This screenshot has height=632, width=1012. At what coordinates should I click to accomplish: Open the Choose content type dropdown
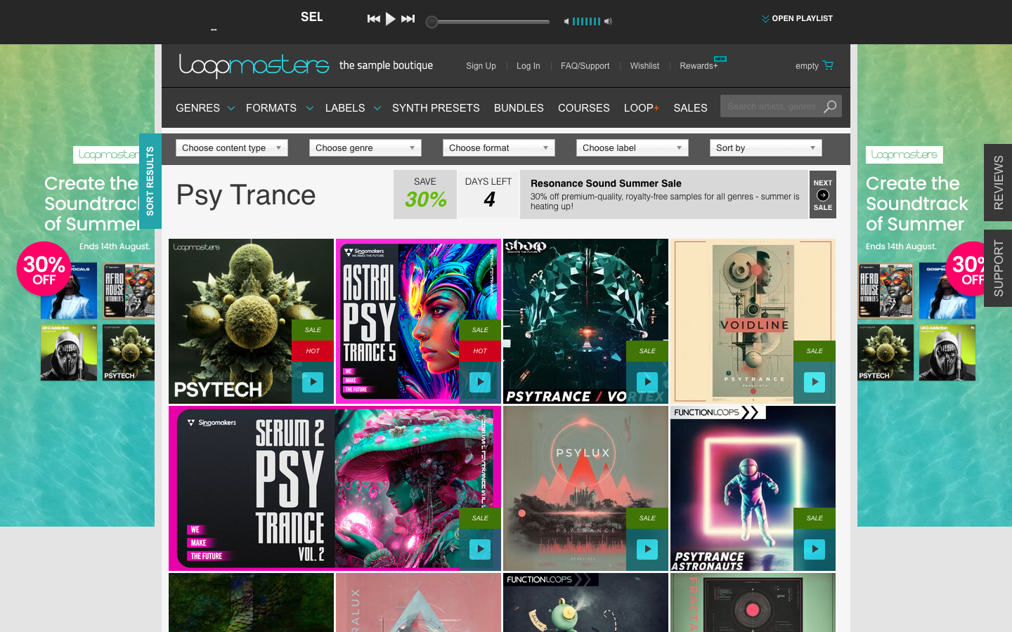tap(232, 148)
